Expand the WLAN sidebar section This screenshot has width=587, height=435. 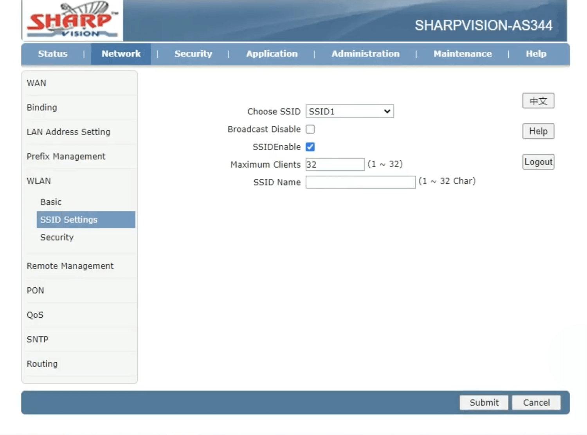pyautogui.click(x=39, y=181)
